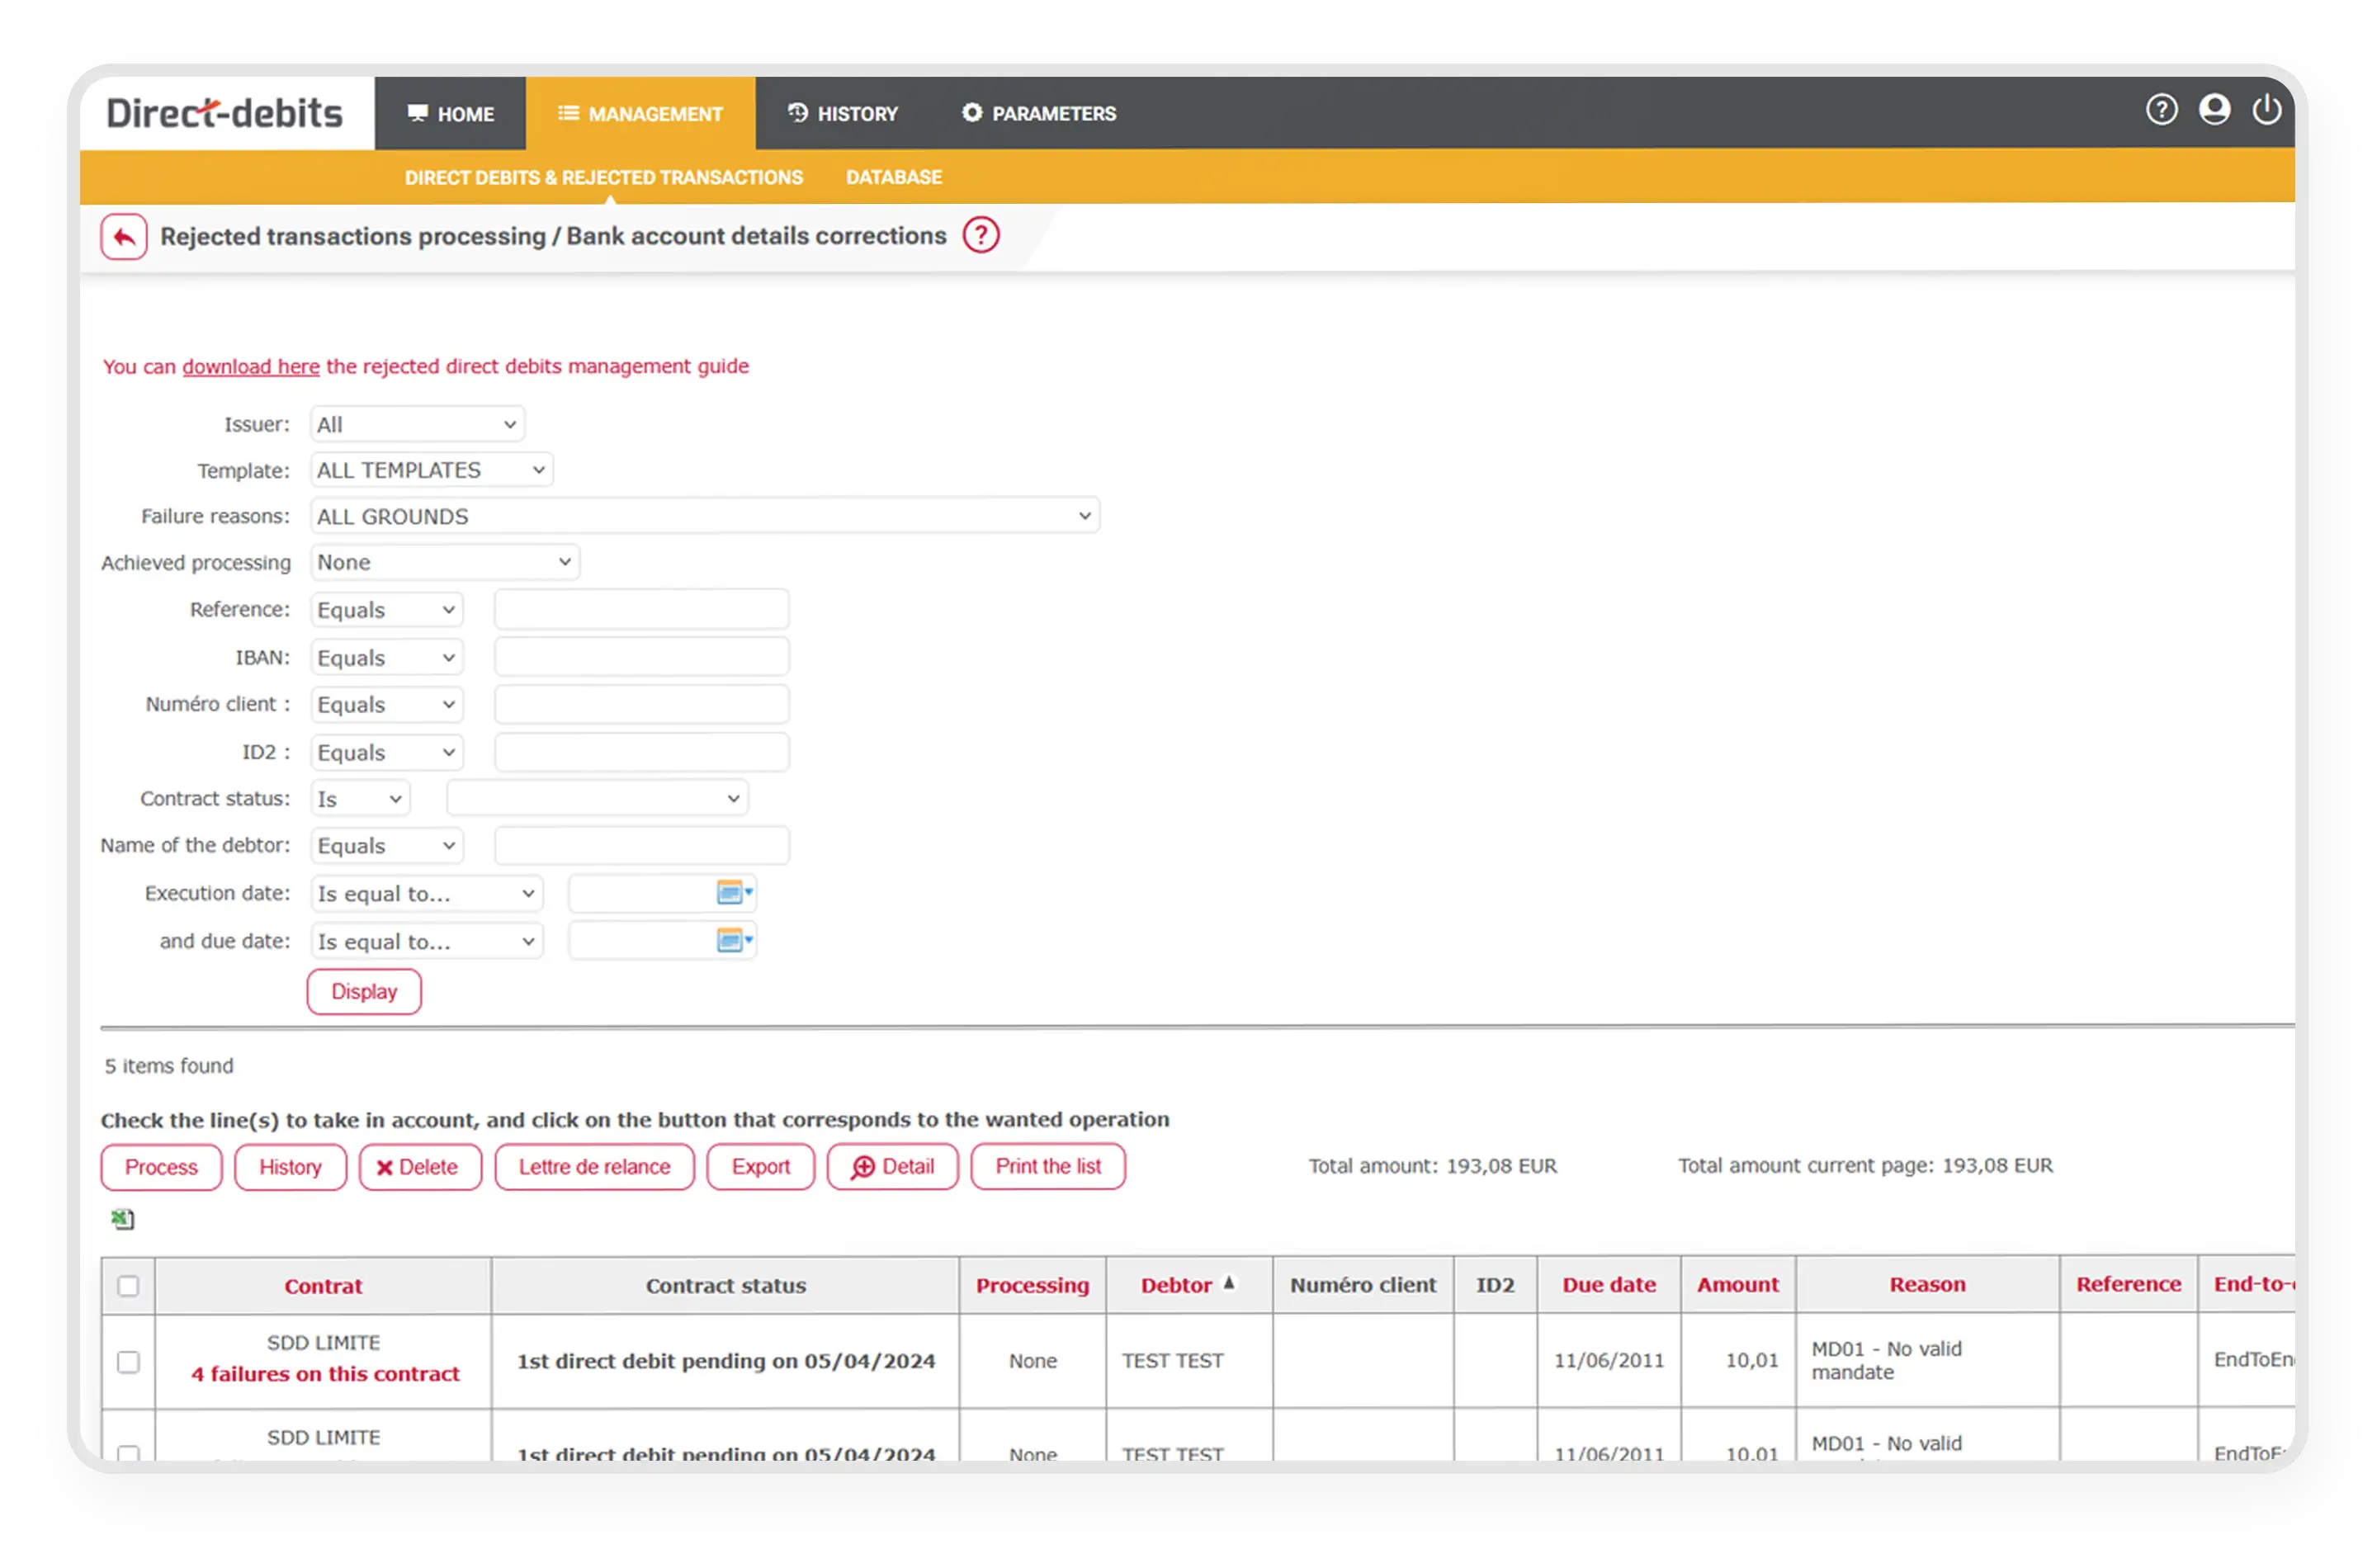The height and width of the screenshot is (1568, 2377).
Task: Open the Template dropdown
Action: 431,470
